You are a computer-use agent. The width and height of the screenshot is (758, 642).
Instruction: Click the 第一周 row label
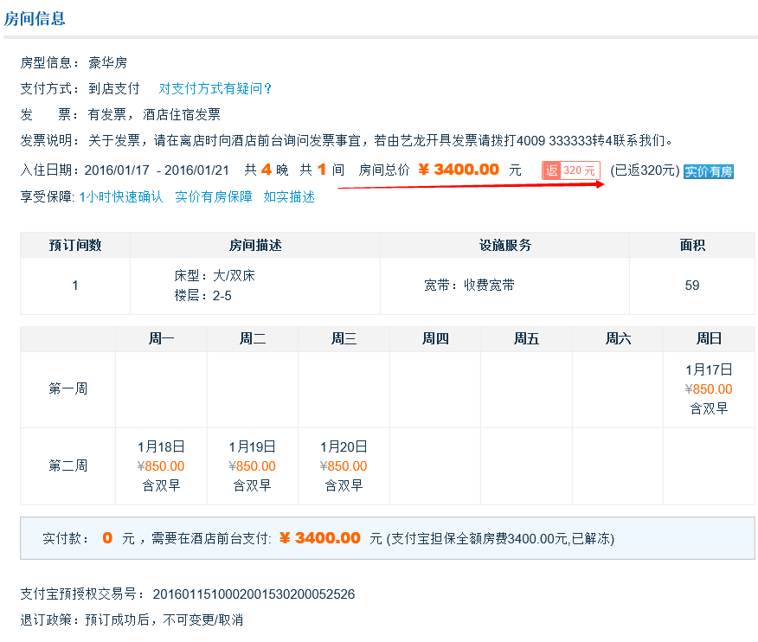pos(67,389)
